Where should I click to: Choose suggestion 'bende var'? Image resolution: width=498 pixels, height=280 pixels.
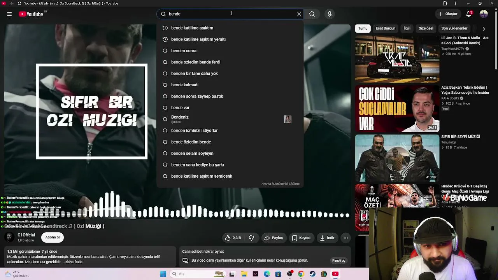(x=230, y=108)
